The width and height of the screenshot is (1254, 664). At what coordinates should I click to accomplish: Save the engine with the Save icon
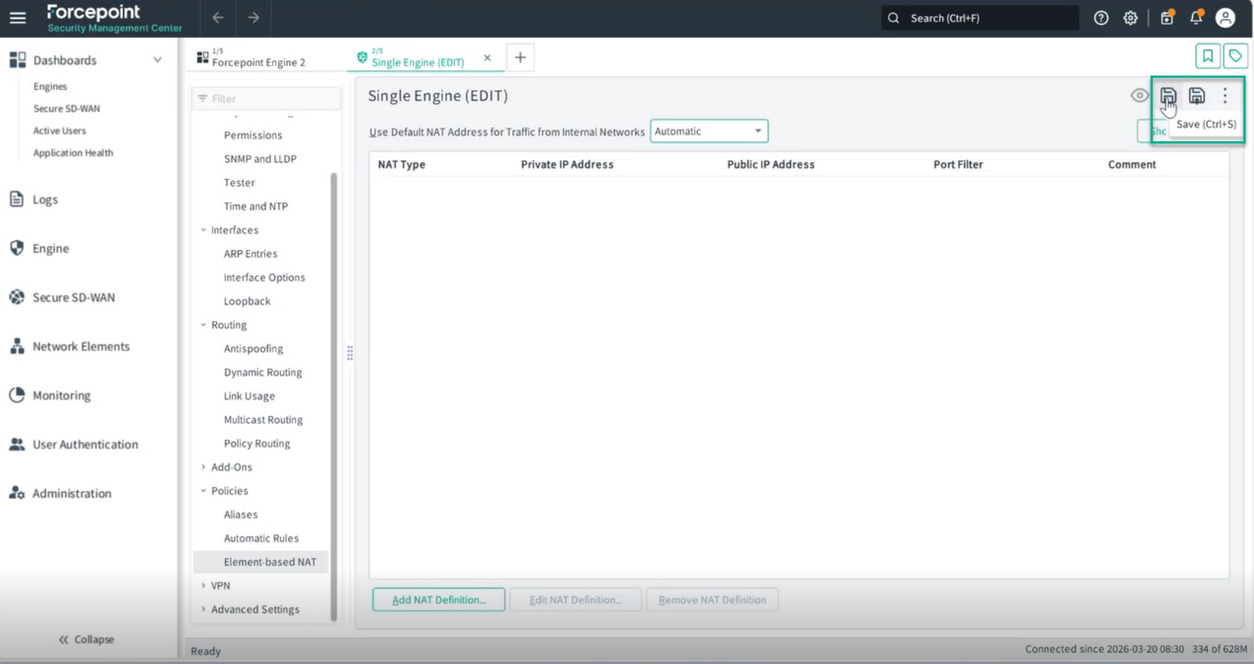[1168, 96]
